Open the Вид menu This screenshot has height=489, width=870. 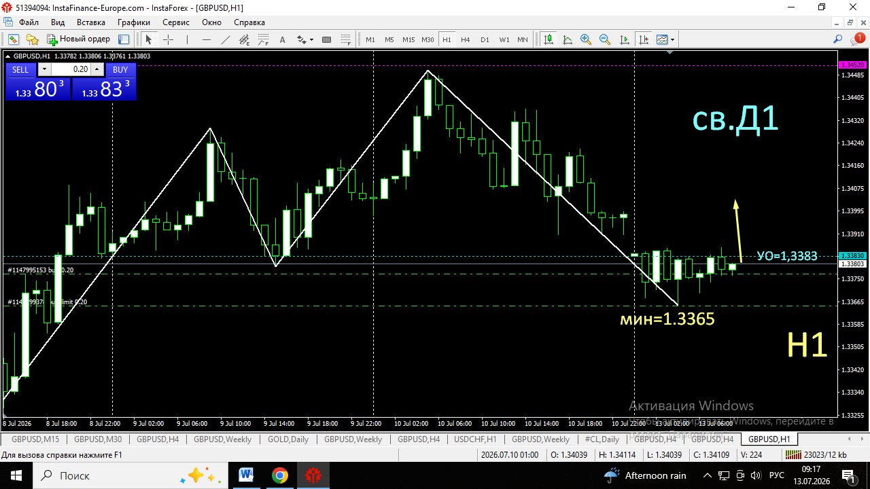(58, 22)
